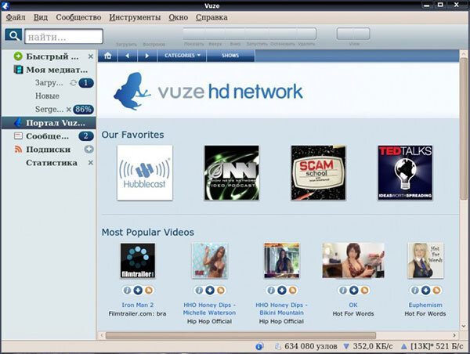Image resolution: width=470 pixels, height=354 pixels.
Task: Open the Iron Man 2 link
Action: point(138,305)
